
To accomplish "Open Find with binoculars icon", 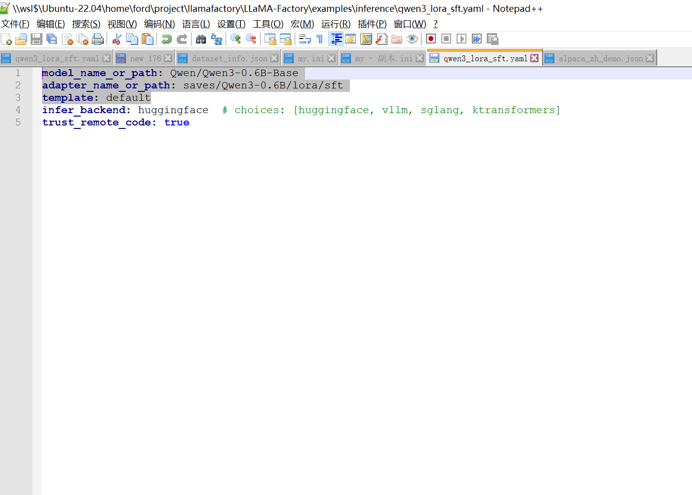I will 201,39.
